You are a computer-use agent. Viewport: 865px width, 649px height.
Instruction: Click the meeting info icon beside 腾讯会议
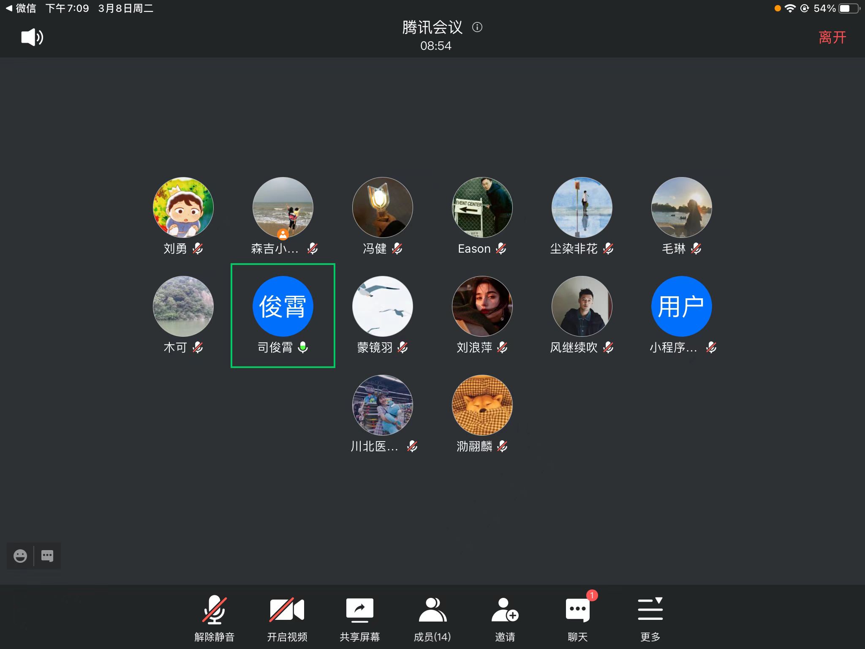[477, 27]
